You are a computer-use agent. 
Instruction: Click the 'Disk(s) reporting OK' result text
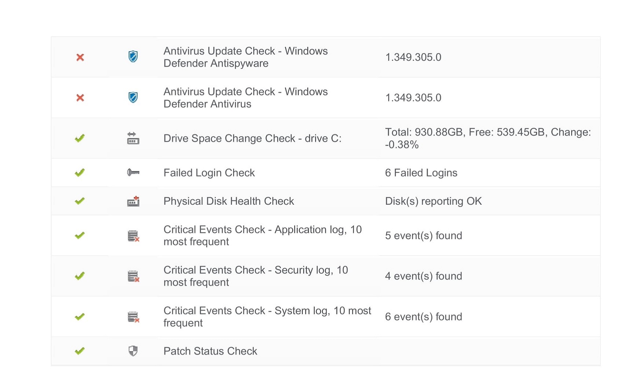point(433,201)
